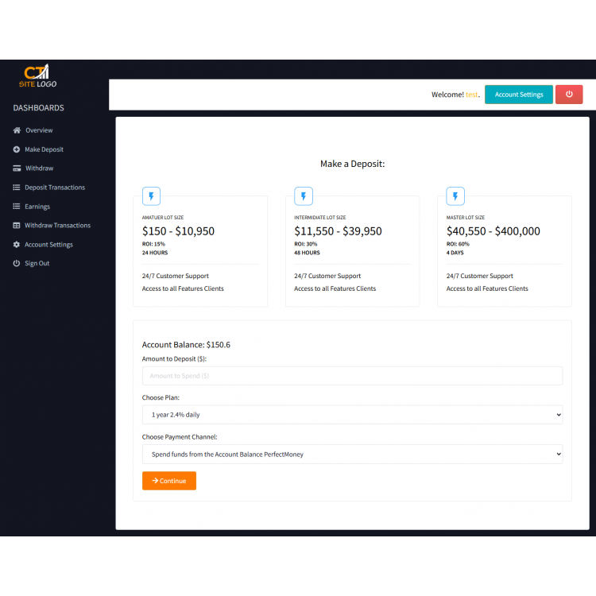
Task: Click the card icon beside Withdraw
Action: pos(17,168)
